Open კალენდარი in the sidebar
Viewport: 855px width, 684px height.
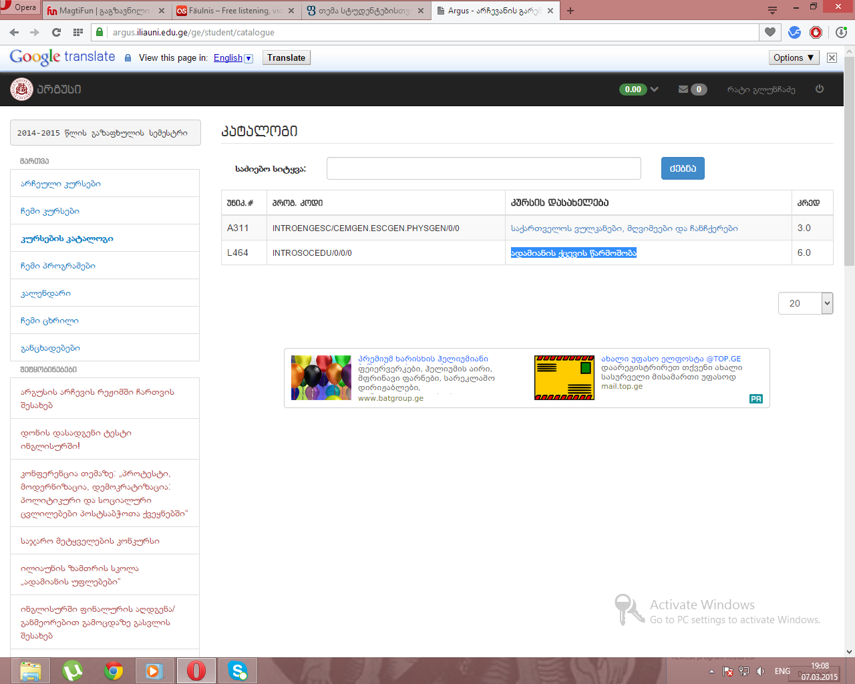[105, 293]
